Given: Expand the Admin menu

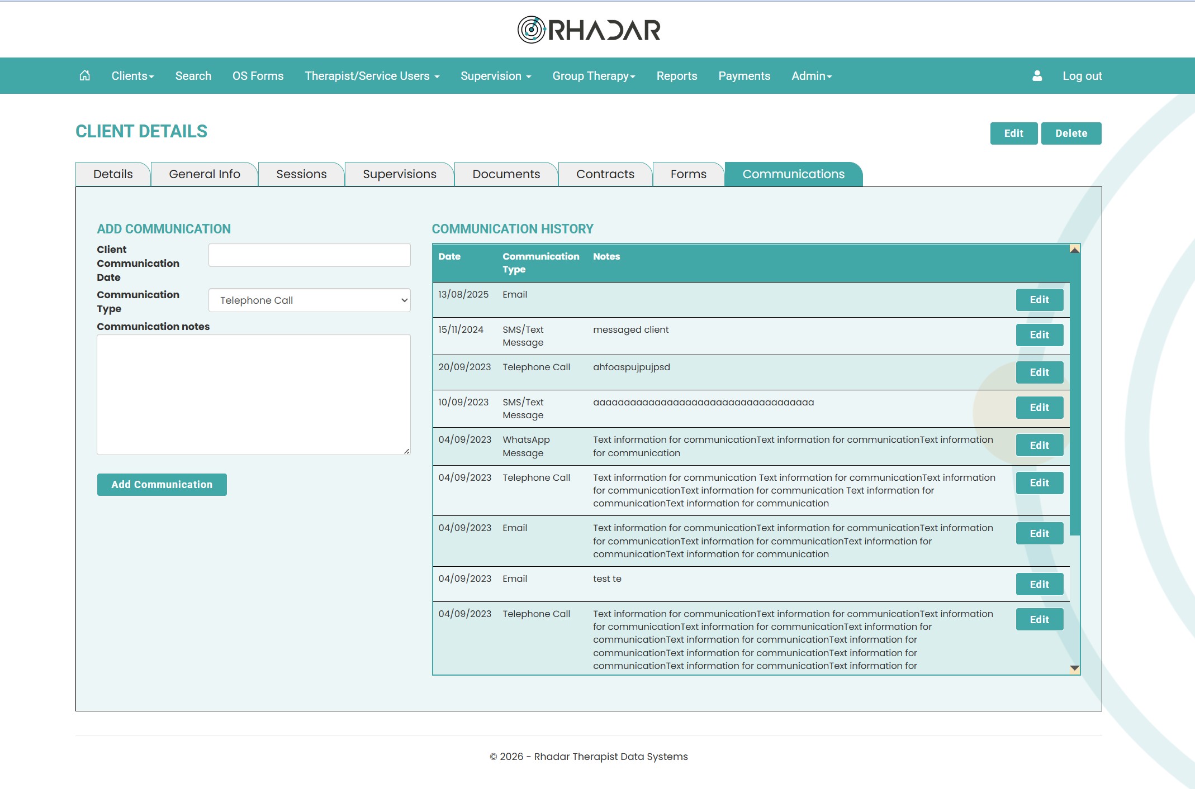Looking at the screenshot, I should (x=812, y=76).
